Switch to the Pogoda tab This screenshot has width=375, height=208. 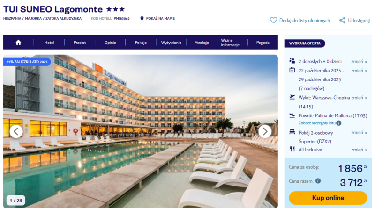(263, 43)
